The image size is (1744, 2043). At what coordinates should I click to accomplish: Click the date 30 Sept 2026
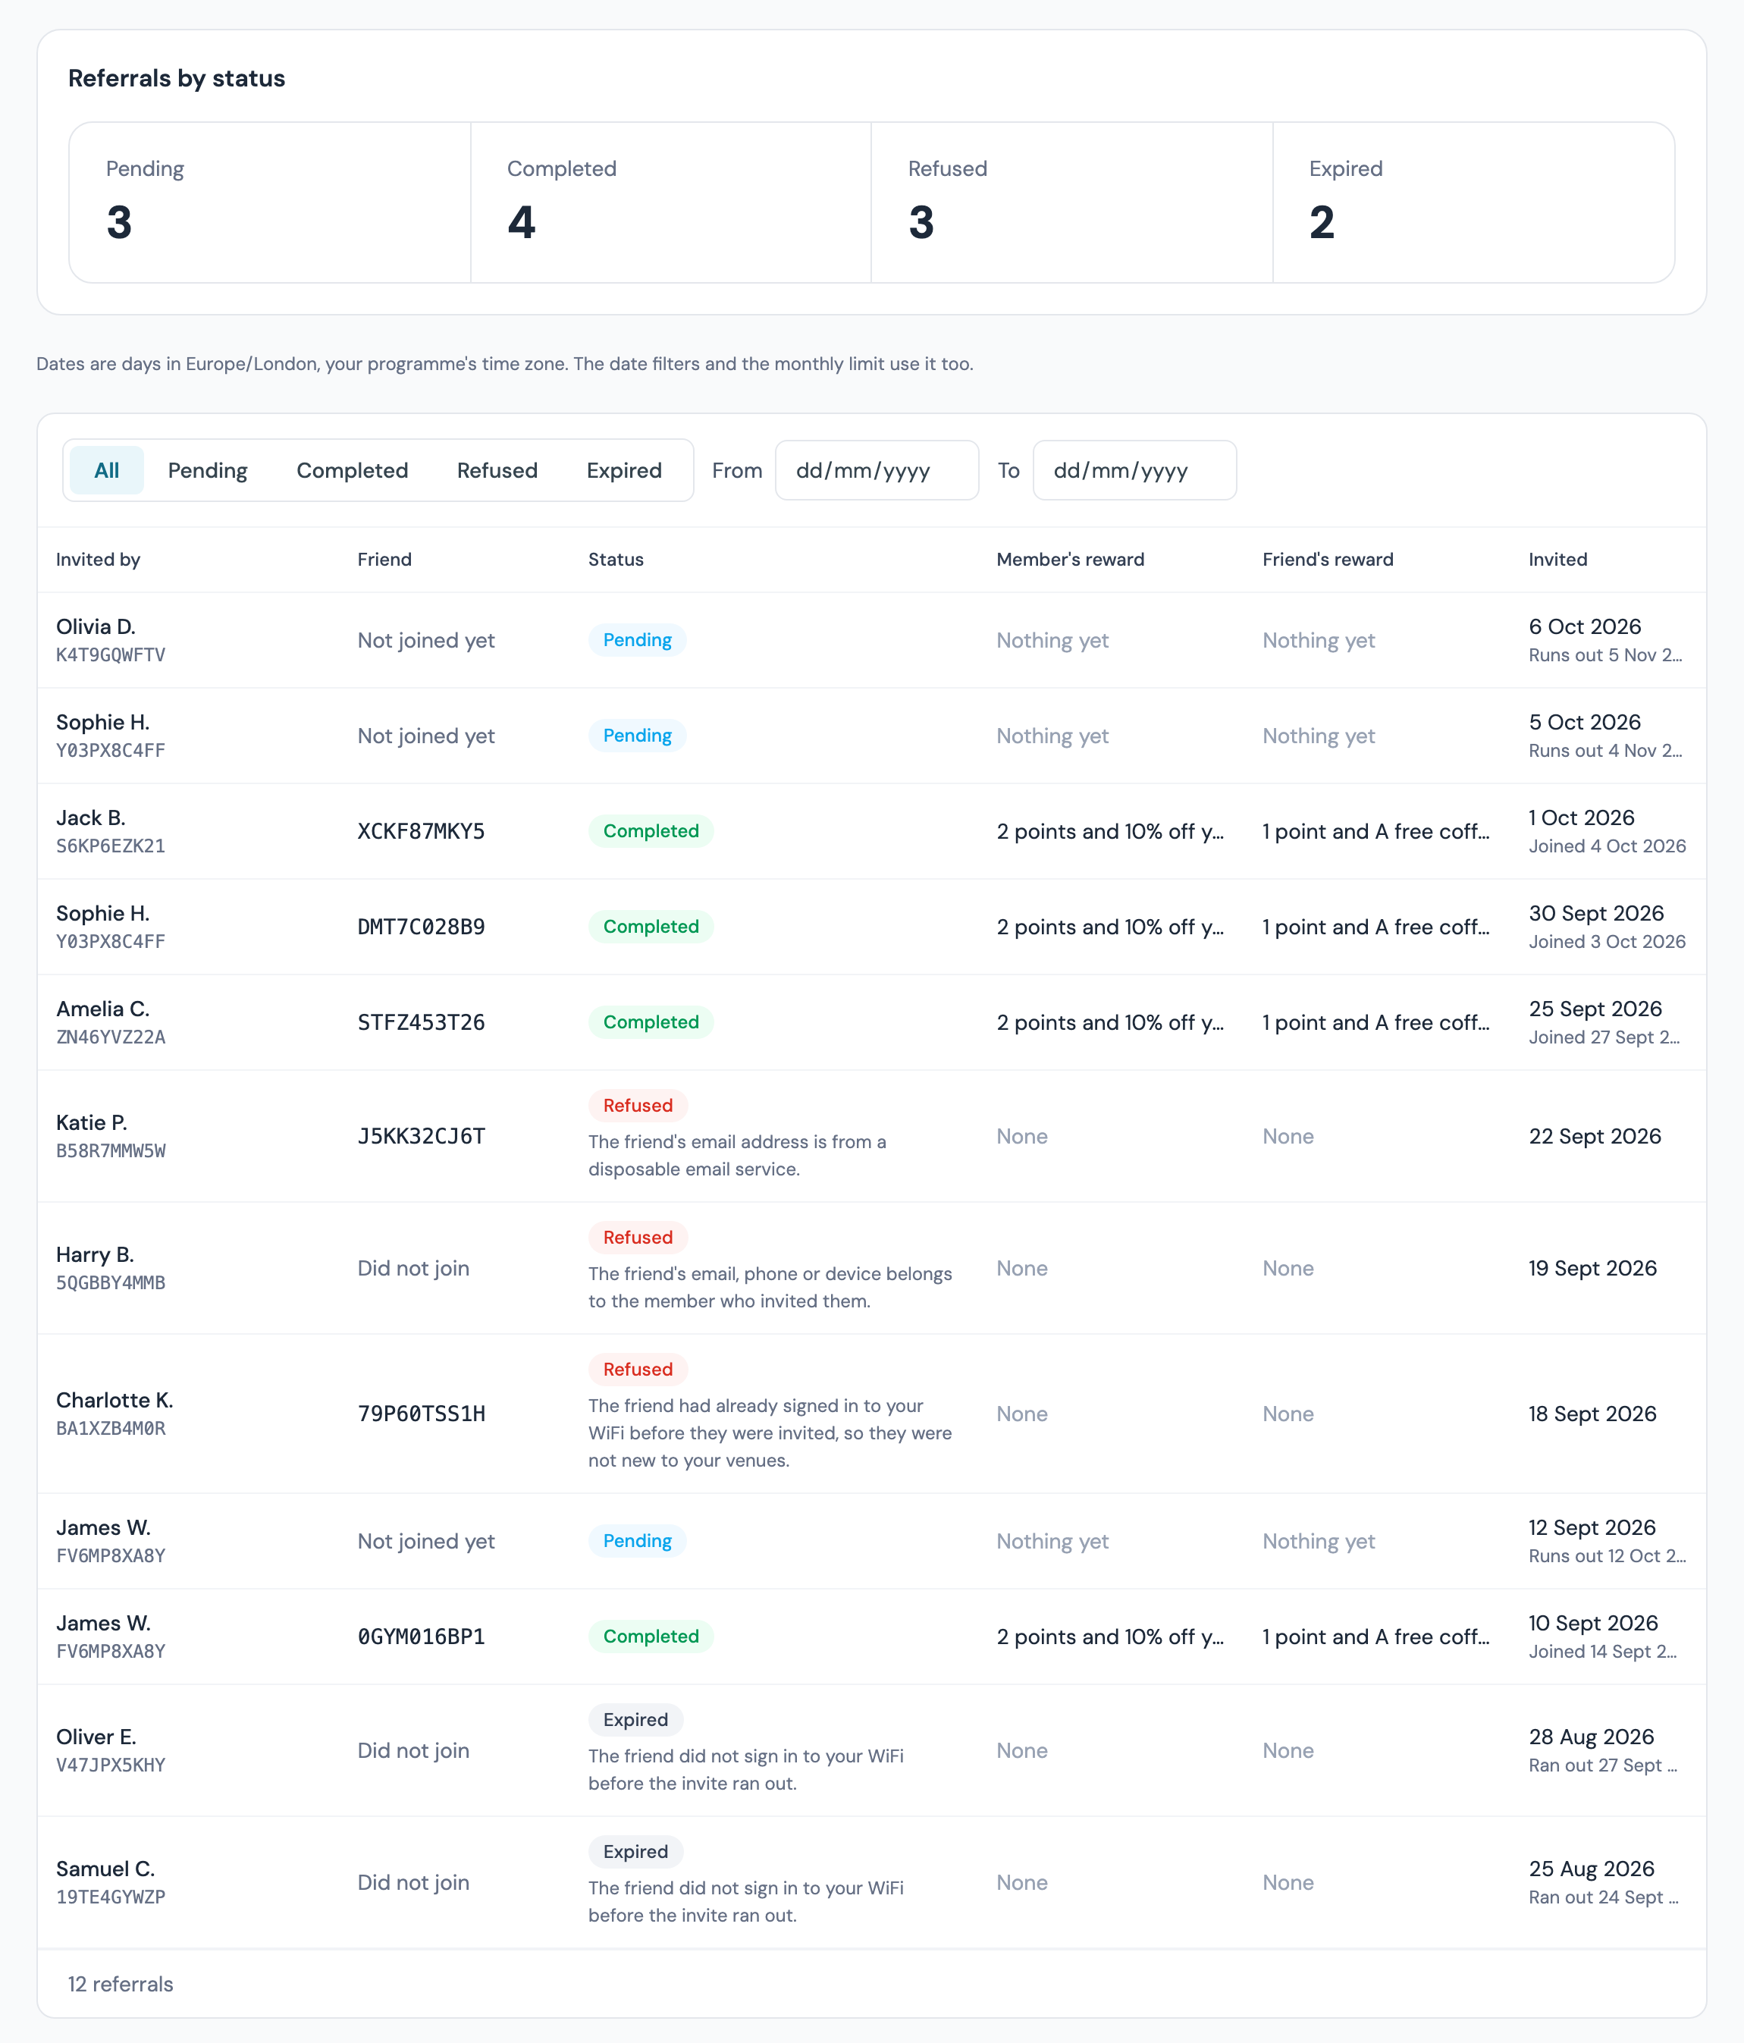pos(1596,913)
